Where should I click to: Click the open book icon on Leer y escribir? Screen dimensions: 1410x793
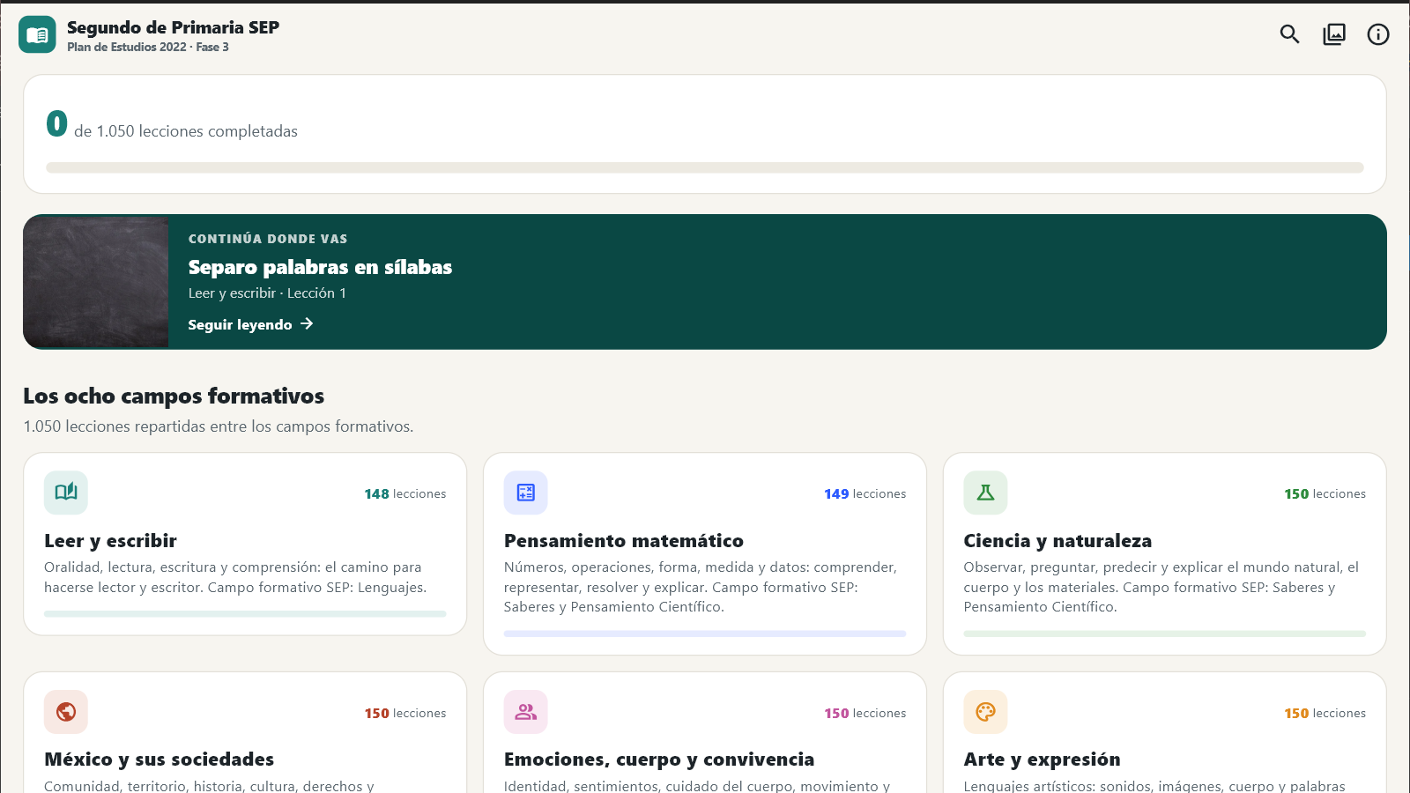(x=66, y=493)
